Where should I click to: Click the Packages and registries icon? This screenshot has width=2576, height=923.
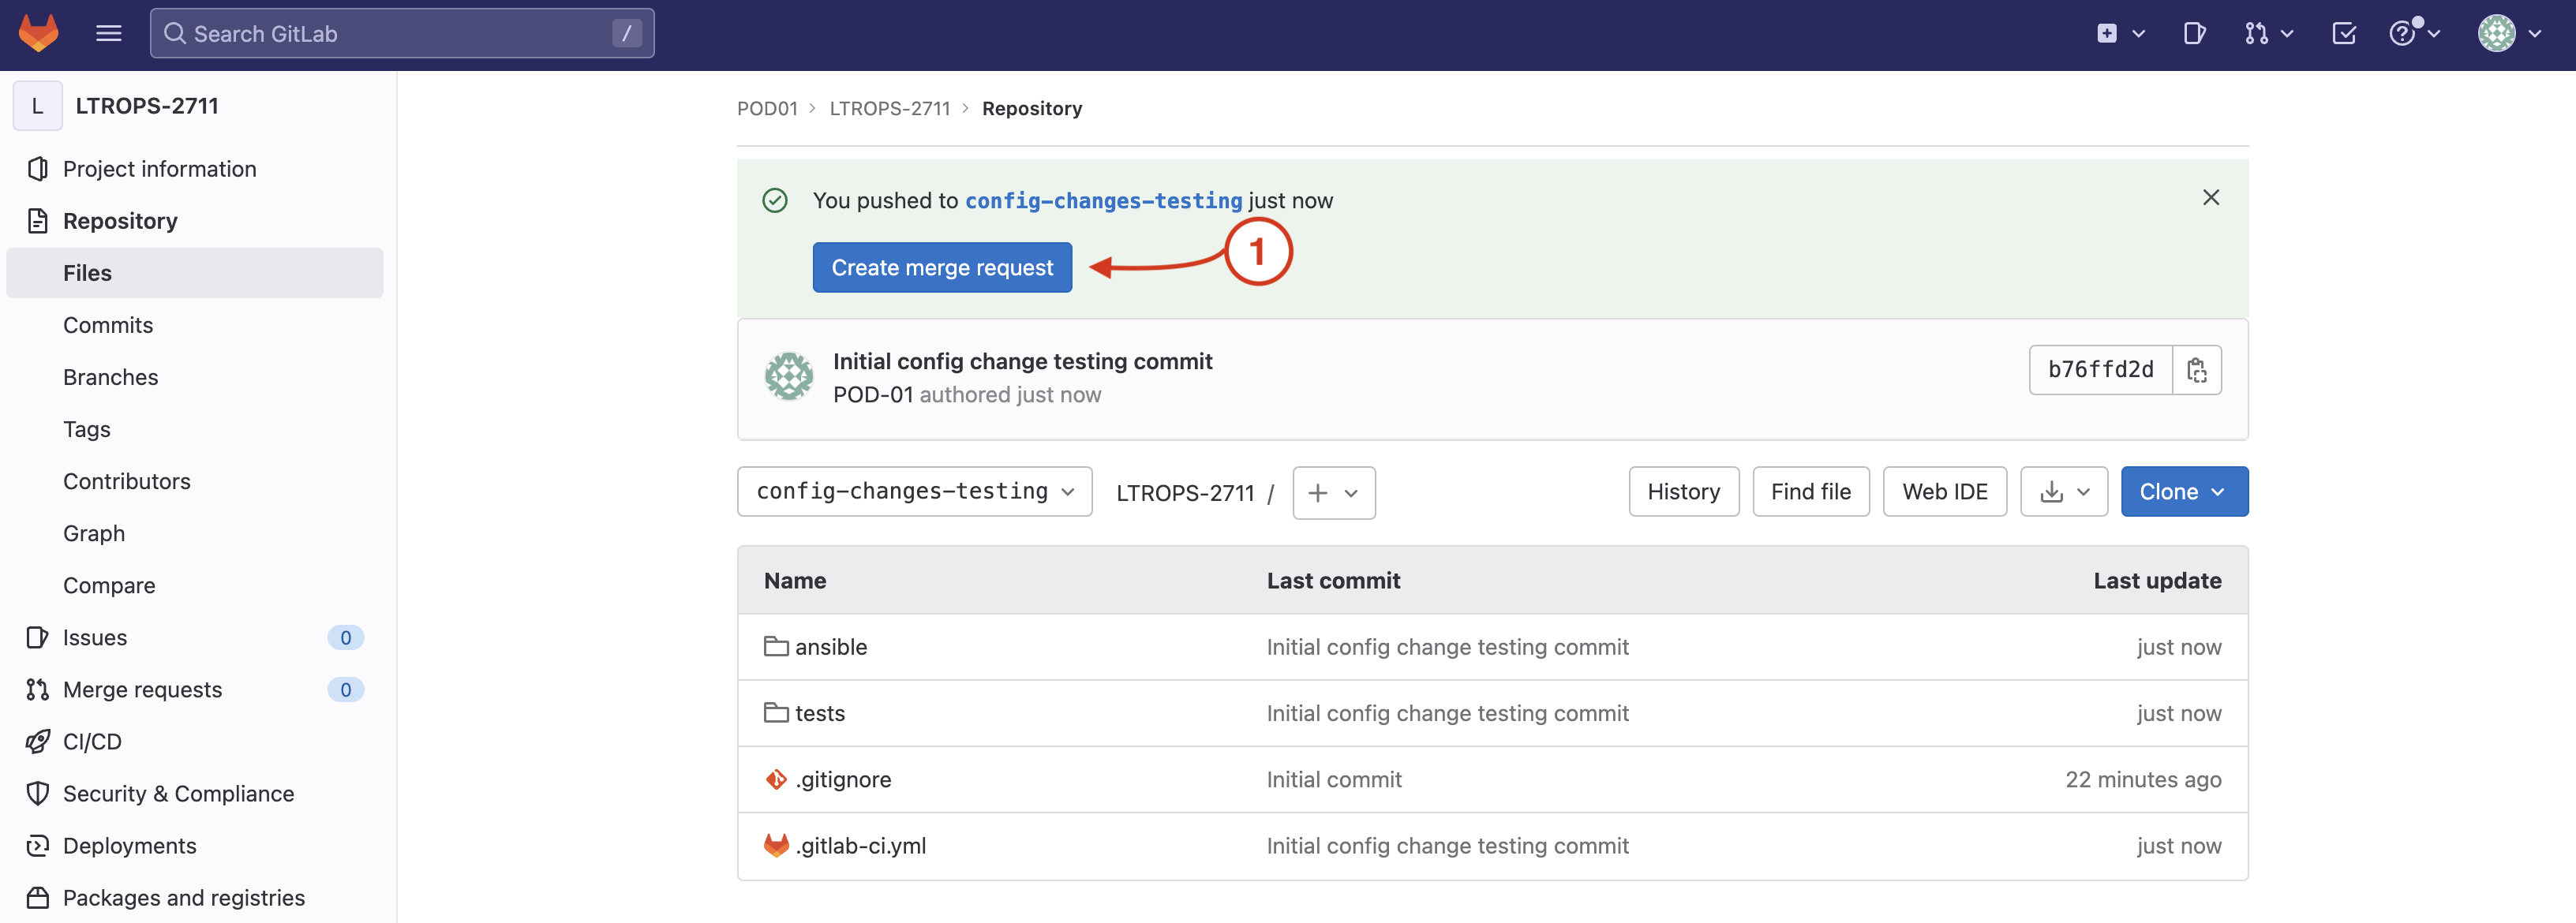pyautogui.click(x=38, y=897)
